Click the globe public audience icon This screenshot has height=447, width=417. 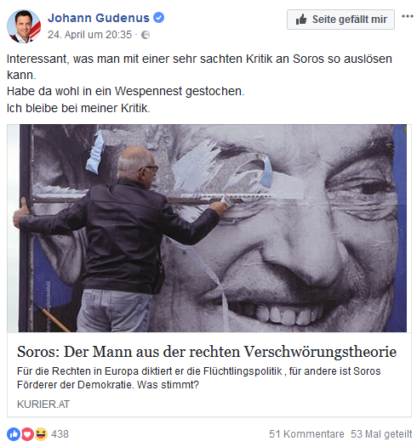(x=146, y=35)
